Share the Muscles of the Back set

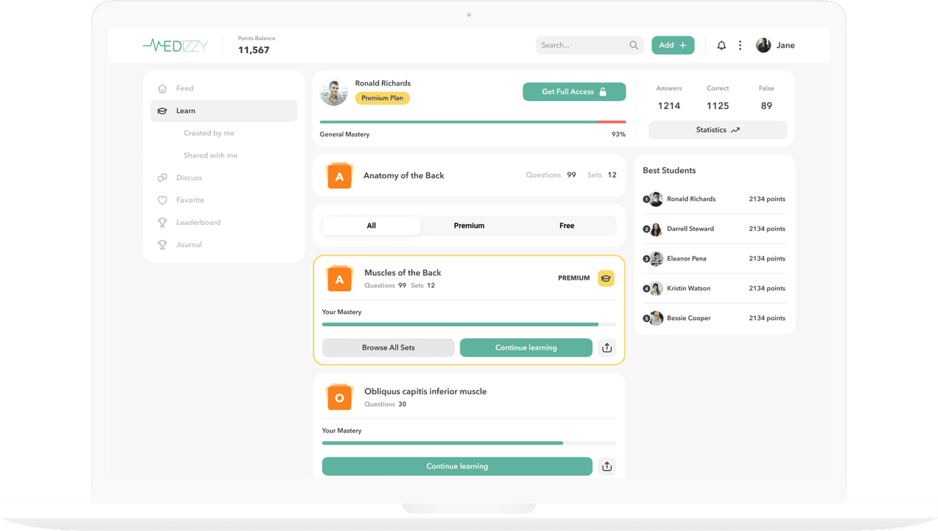[x=607, y=348]
